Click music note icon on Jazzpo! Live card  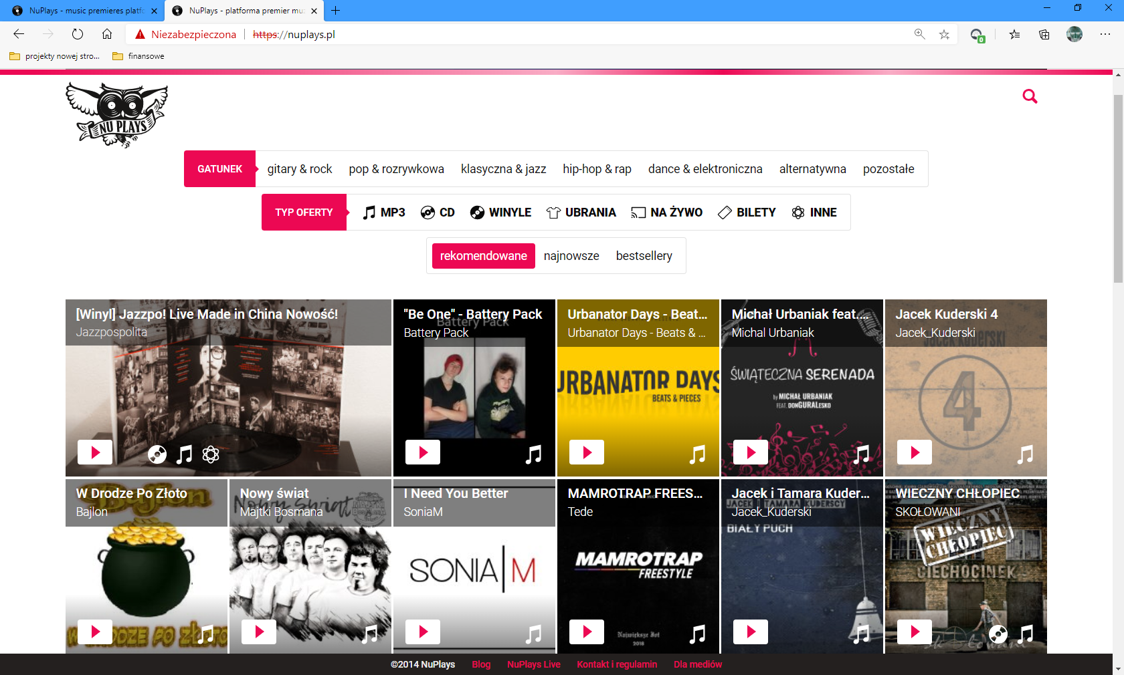[x=184, y=454]
